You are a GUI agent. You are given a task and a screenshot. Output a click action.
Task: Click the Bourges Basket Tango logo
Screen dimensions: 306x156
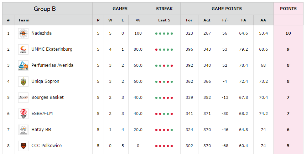pyautogui.click(x=23, y=97)
